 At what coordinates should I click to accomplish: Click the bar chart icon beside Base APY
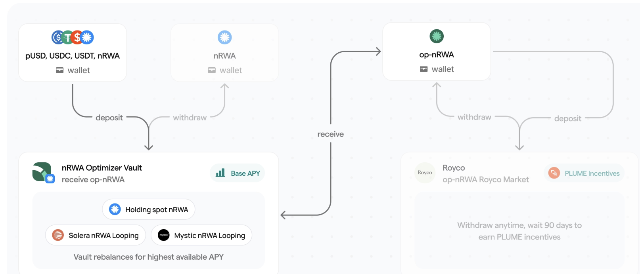pyautogui.click(x=220, y=173)
